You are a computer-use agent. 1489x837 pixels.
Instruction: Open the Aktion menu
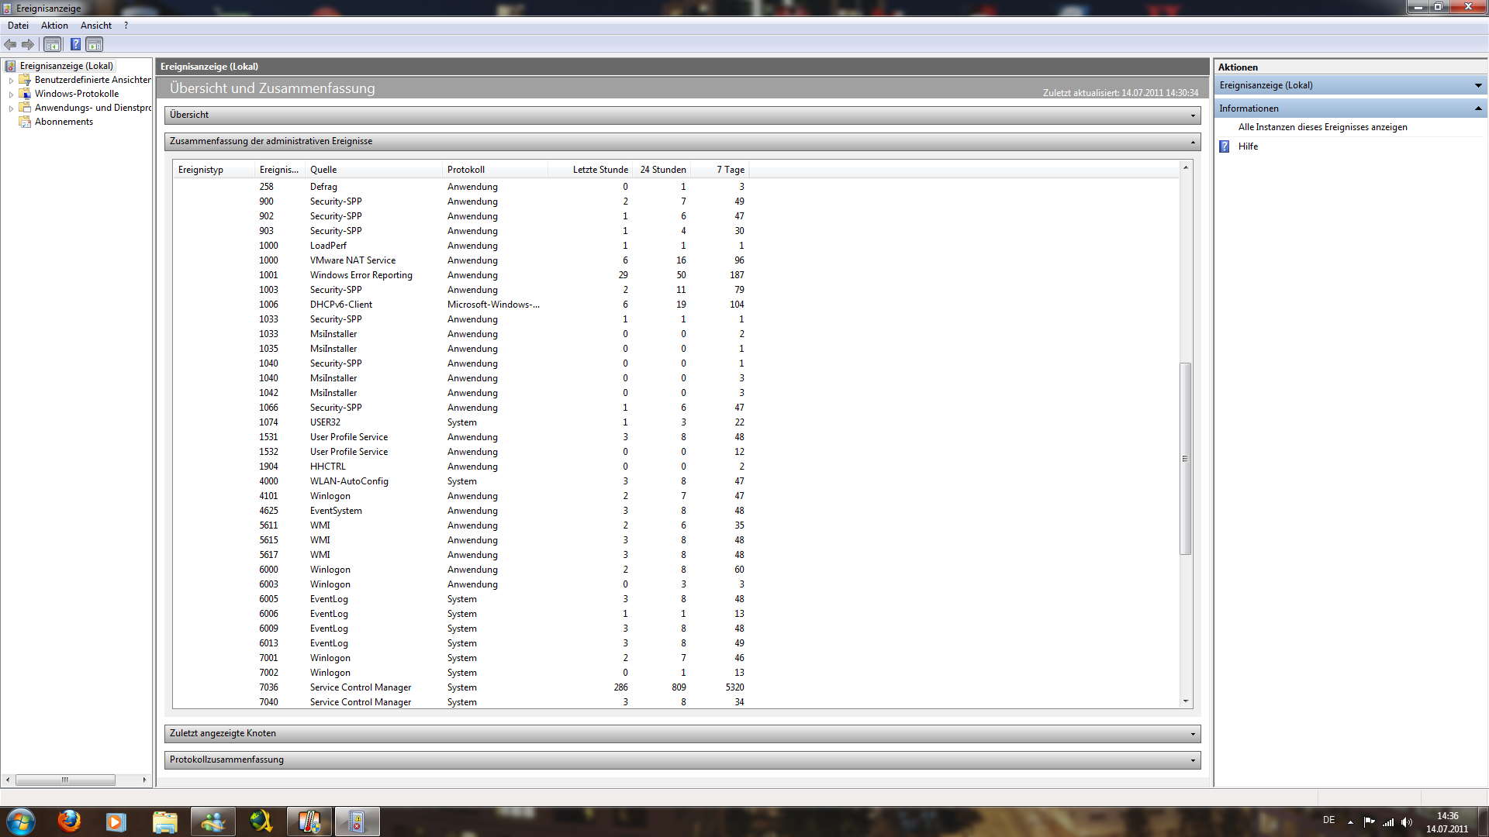point(54,26)
